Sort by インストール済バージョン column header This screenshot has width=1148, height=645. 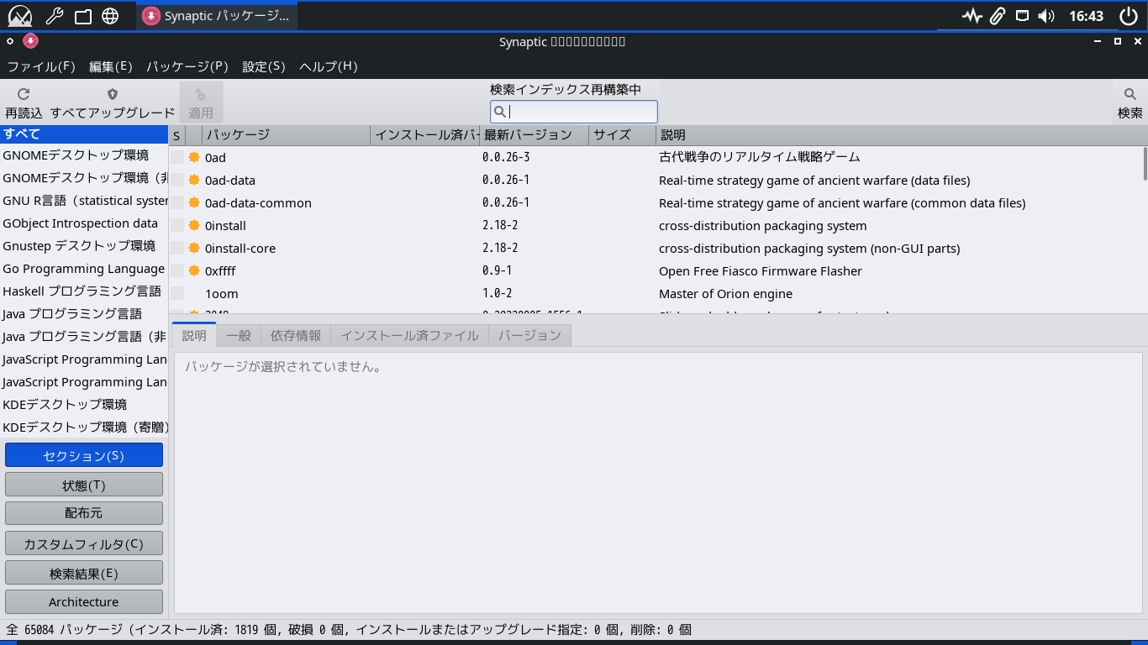click(425, 135)
